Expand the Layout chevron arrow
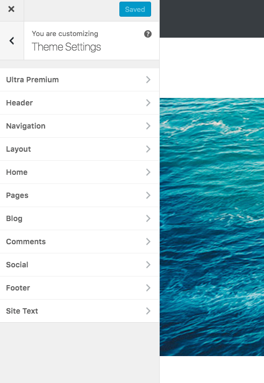The width and height of the screenshot is (264, 383). click(x=148, y=149)
